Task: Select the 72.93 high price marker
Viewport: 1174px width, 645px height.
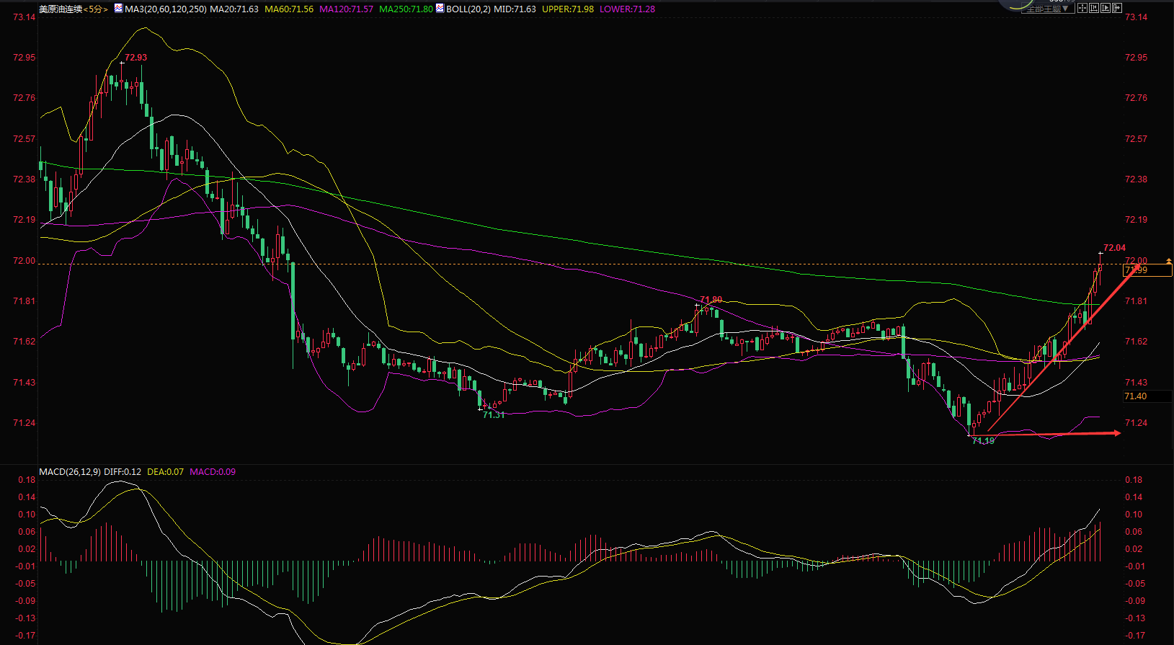Action: (x=135, y=58)
